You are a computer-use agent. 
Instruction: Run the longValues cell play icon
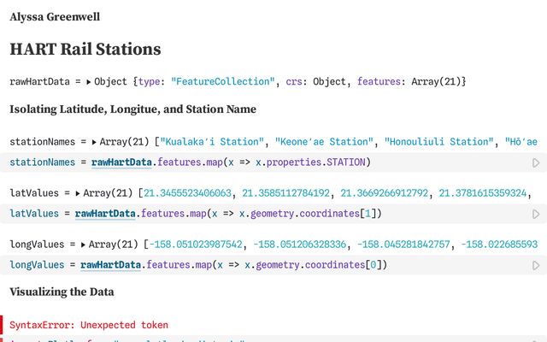tap(536, 266)
